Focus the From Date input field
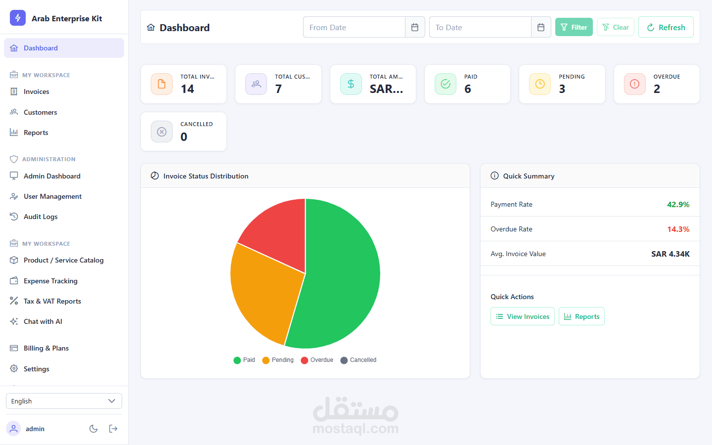 (354, 27)
